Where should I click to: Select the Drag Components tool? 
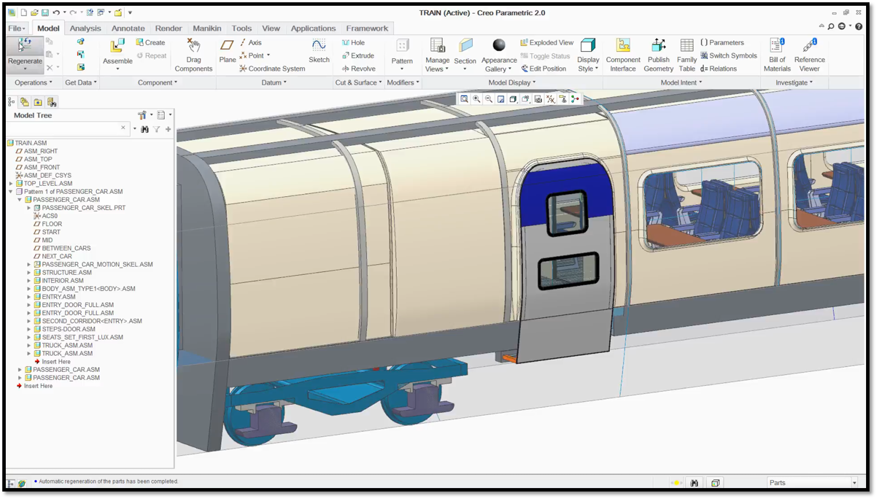click(193, 55)
